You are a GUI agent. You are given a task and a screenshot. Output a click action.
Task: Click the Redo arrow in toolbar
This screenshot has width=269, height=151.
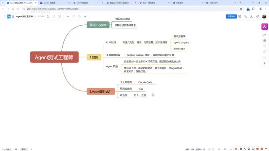54,16
